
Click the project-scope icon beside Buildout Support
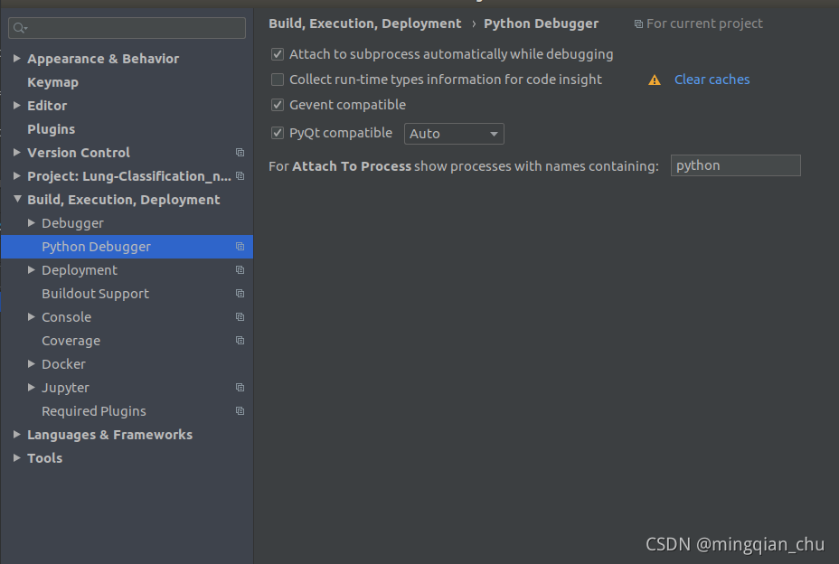[240, 293]
